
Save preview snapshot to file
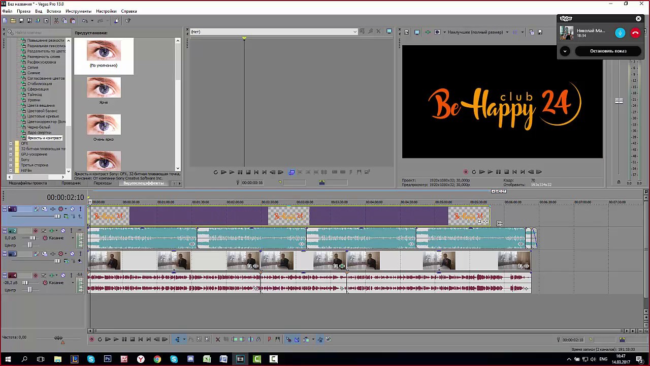(x=540, y=32)
